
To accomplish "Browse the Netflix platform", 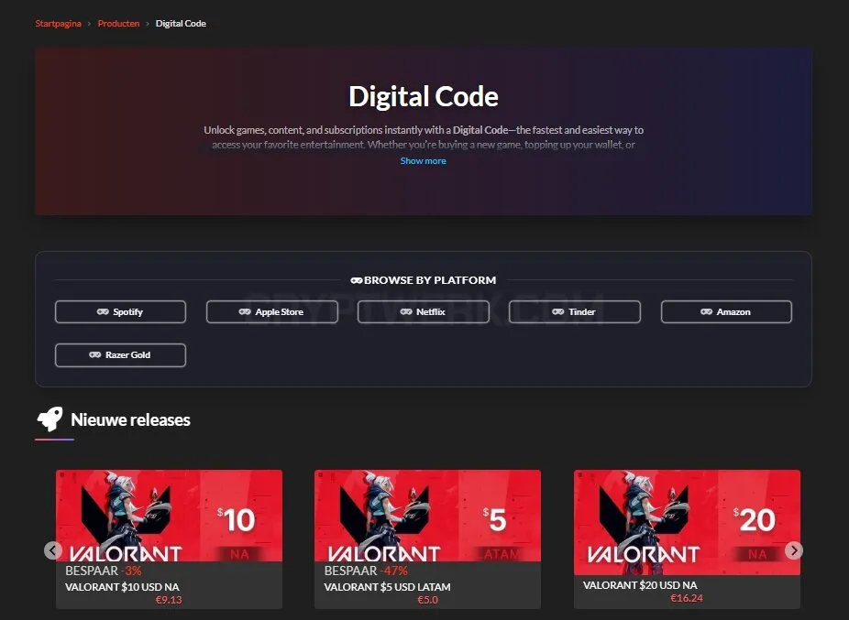I will pos(424,311).
